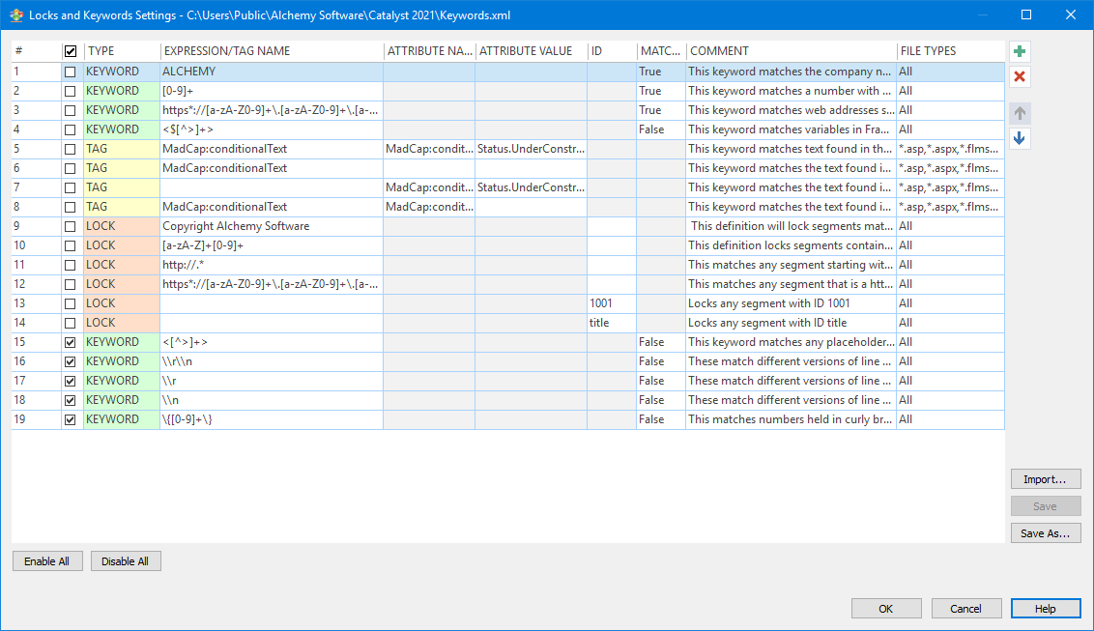1094x631 pixels.
Task: Click the Enable All button
Action: [47, 561]
